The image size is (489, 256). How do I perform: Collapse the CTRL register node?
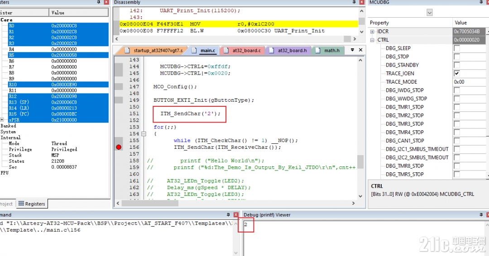click(x=372, y=40)
